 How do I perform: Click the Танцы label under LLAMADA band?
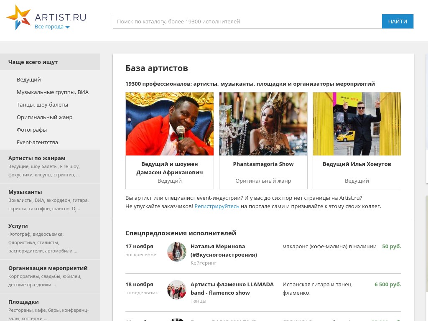[x=199, y=301]
